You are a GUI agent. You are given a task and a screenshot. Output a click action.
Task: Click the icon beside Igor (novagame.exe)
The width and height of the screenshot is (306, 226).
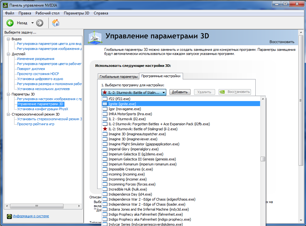105,109
